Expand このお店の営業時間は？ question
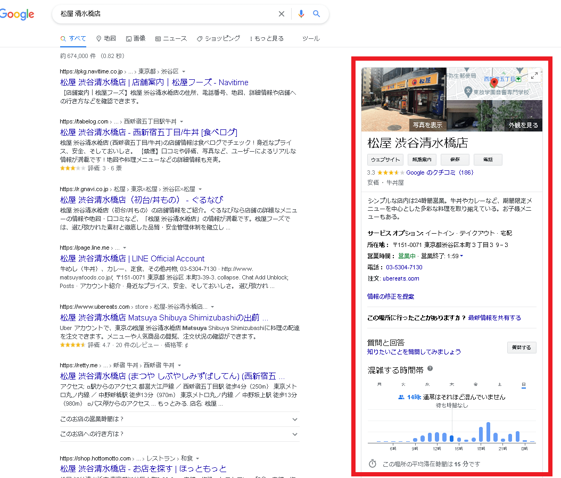The width and height of the screenshot is (561, 478). [179, 419]
